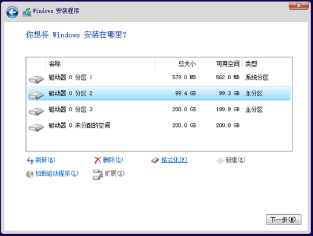The image size is (313, 236).
Task: Click 主分区 type of partition 3
Action: pyautogui.click(x=254, y=110)
